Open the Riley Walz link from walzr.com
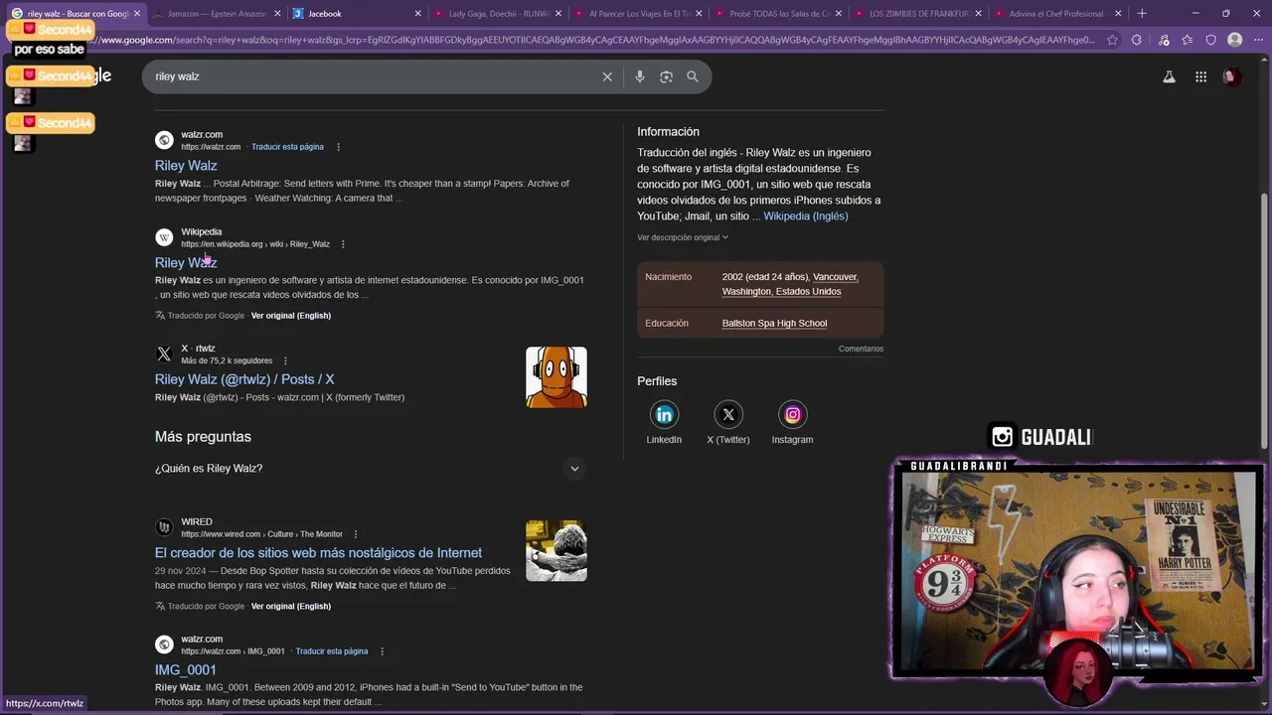Screen dimensions: 1272x715 click(186, 166)
